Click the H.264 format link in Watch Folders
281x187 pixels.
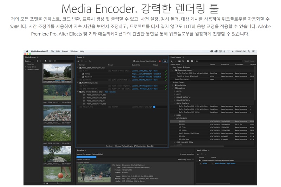205,164
